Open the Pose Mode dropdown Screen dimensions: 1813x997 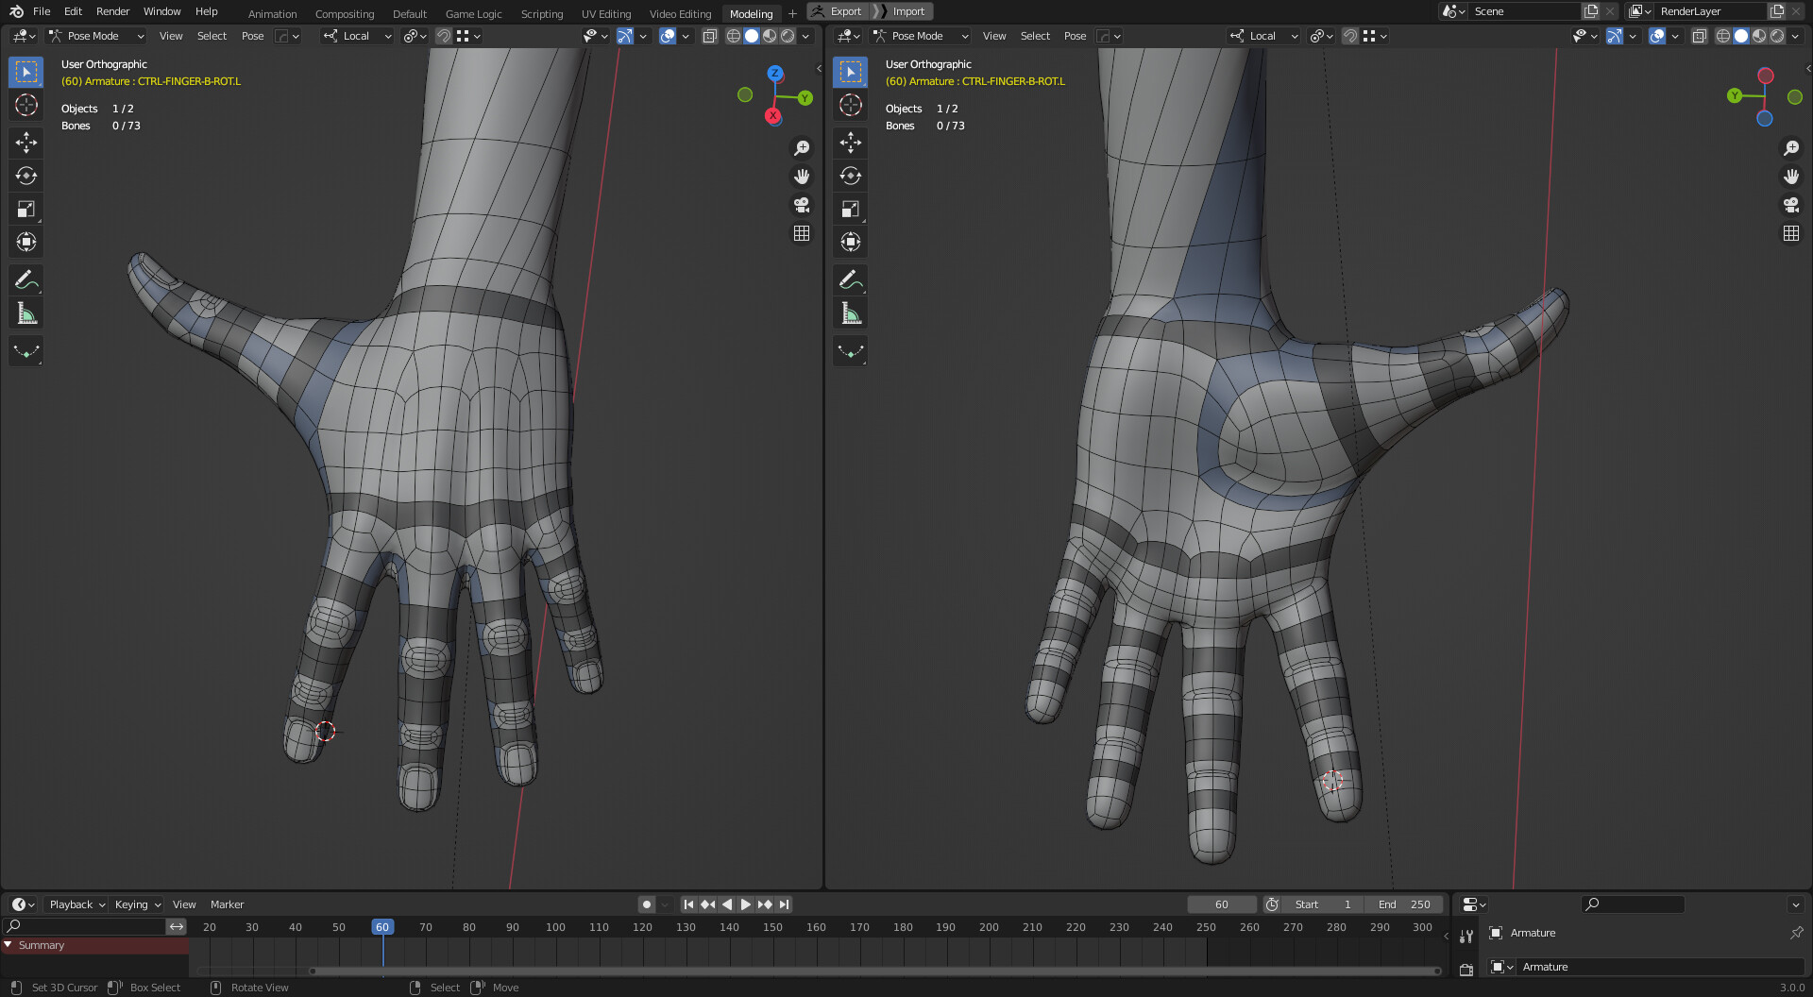tap(94, 36)
